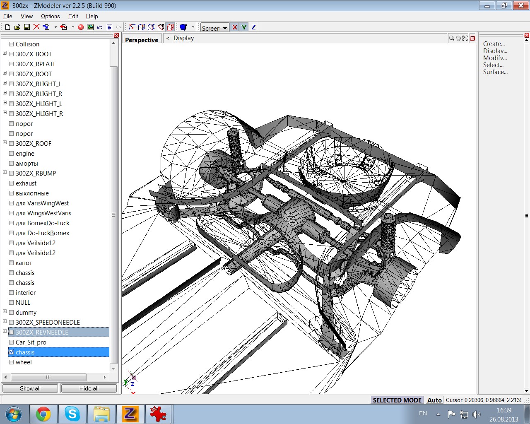Screen dimensions: 530x424
Task: Uncheck the highlighted chassis checkbox
Action: [x=12, y=352]
